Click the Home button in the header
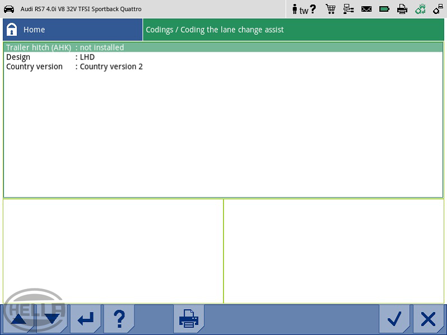The height and width of the screenshot is (335, 447). pos(72,30)
